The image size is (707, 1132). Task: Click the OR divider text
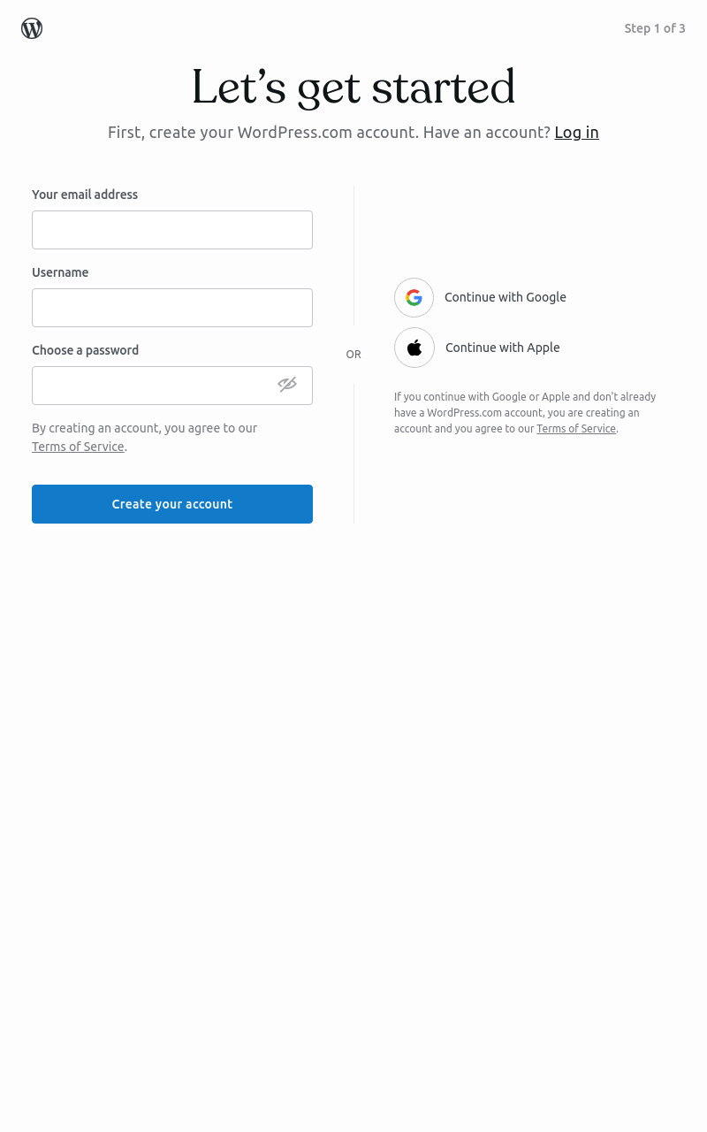click(x=353, y=355)
